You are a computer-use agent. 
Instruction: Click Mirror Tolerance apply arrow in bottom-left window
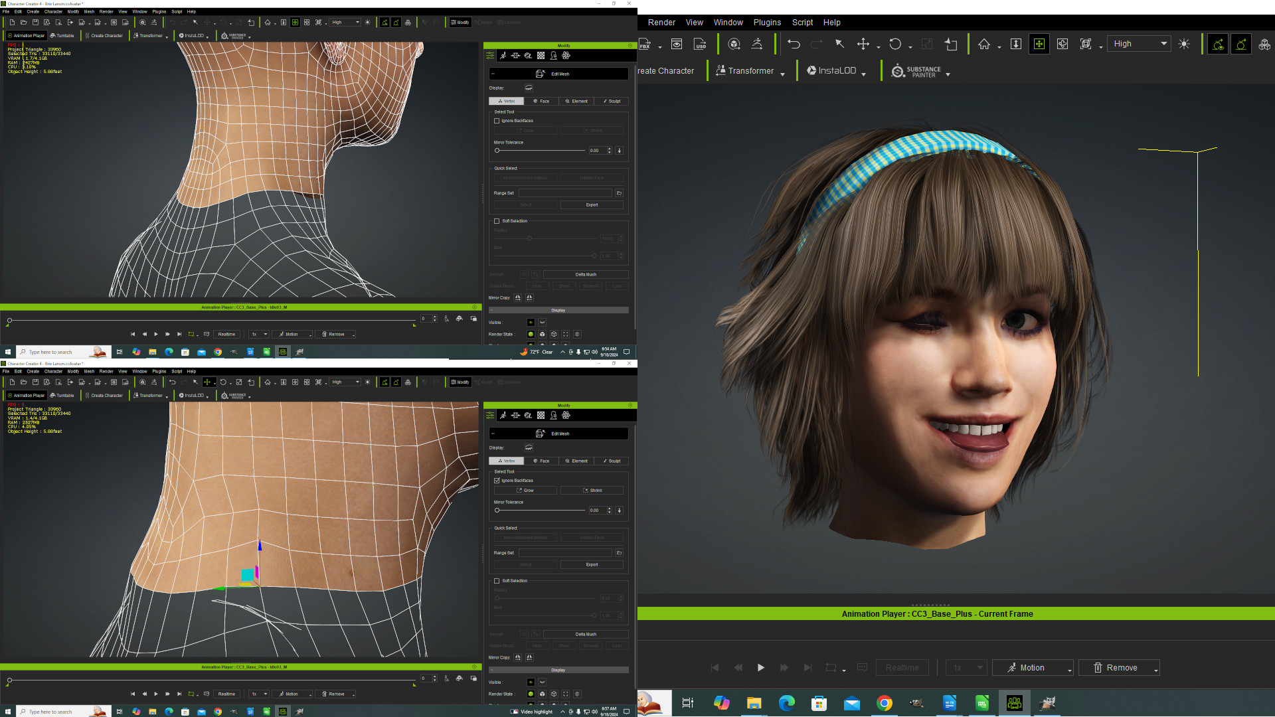click(x=620, y=511)
